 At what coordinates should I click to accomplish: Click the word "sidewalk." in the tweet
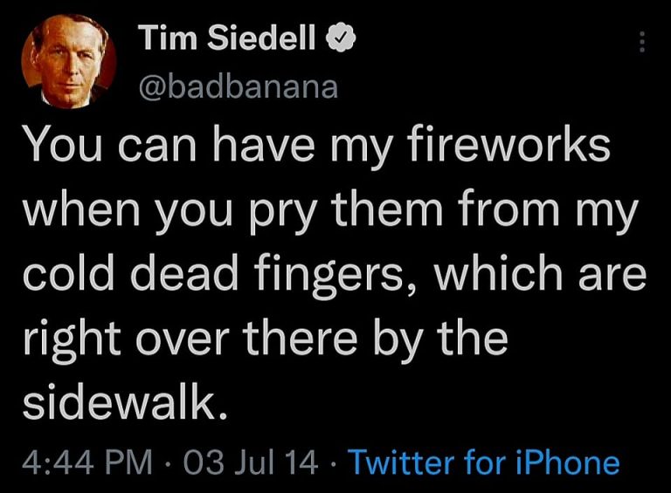coord(117,402)
